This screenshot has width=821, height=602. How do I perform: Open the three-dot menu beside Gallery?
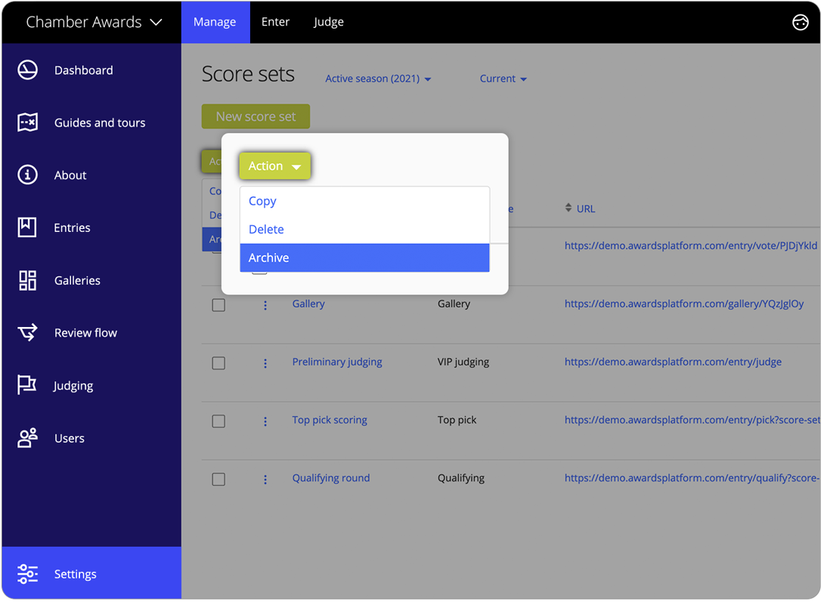[x=265, y=304]
